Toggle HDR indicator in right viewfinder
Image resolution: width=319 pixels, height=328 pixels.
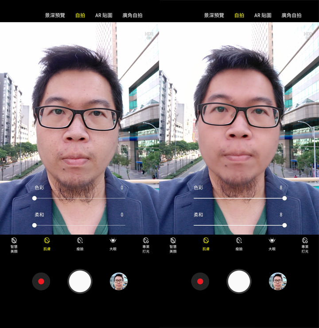(308, 35)
